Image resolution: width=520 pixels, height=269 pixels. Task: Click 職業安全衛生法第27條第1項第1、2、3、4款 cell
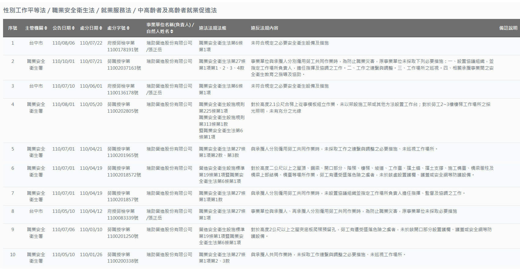pyautogui.click(x=222, y=65)
